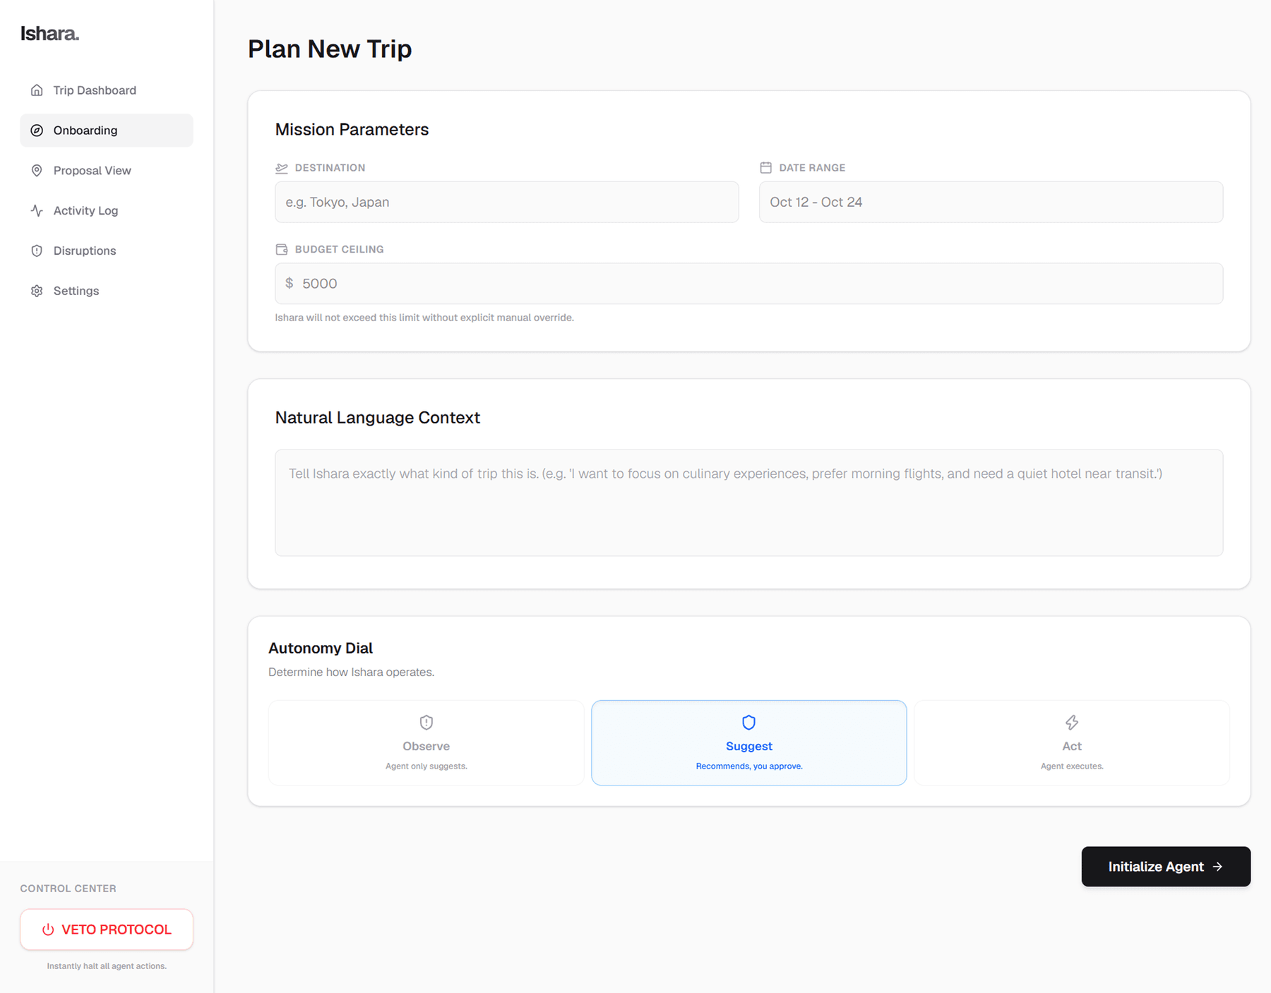Click the 'Mission Parameters' section title
The image size is (1271, 993).
352,129
